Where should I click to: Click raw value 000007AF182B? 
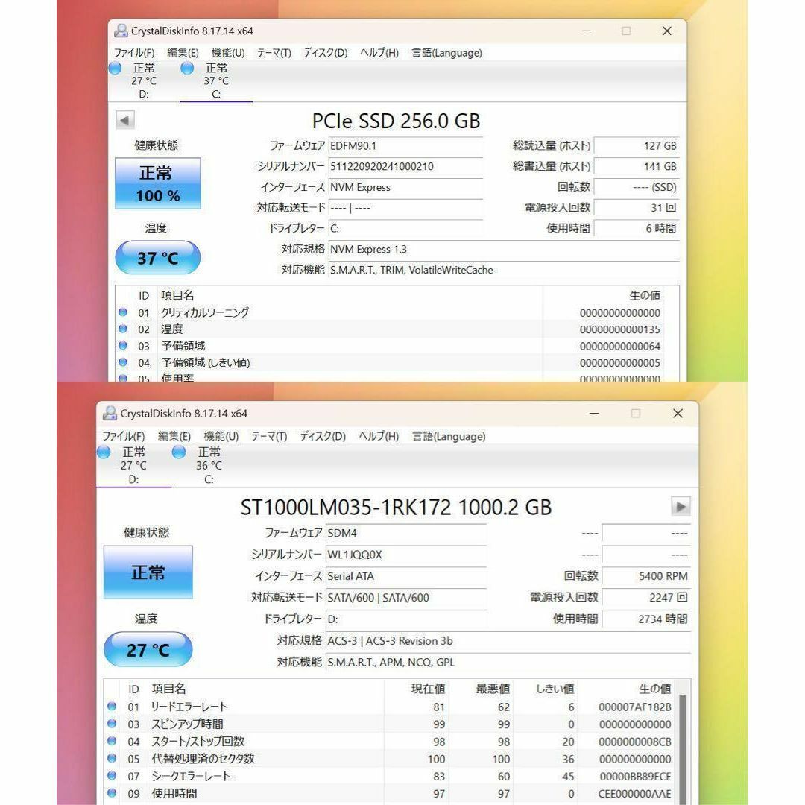(634, 707)
